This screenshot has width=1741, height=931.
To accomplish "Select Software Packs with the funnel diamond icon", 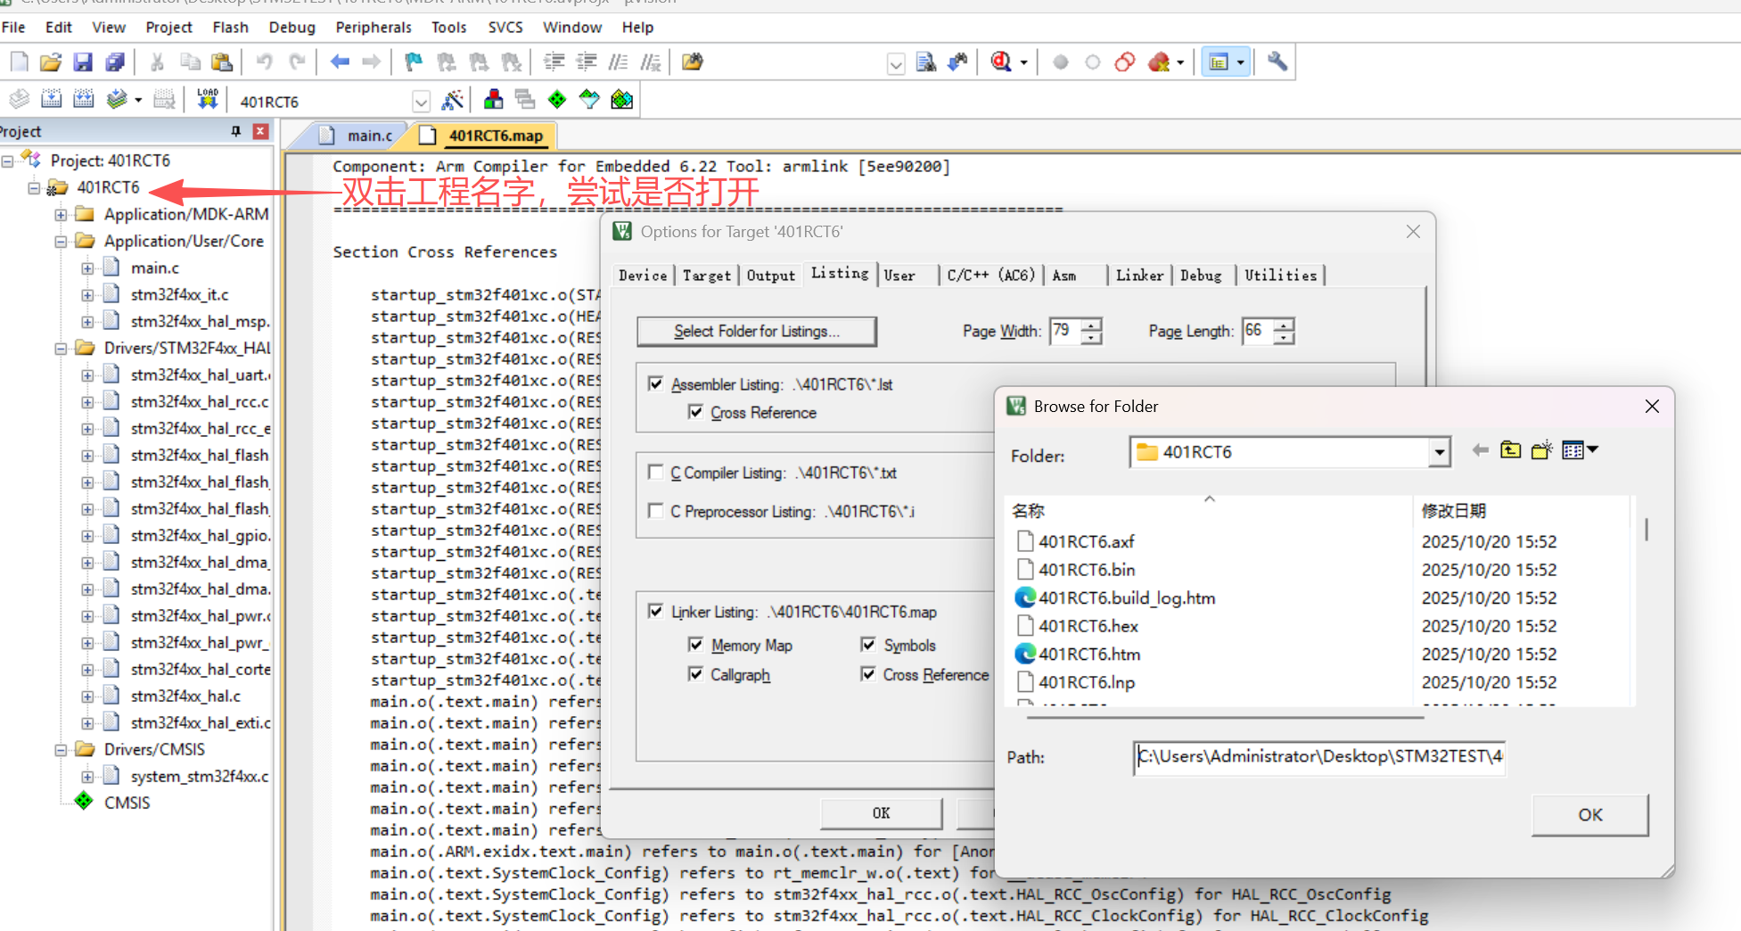I will pyautogui.click(x=589, y=99).
